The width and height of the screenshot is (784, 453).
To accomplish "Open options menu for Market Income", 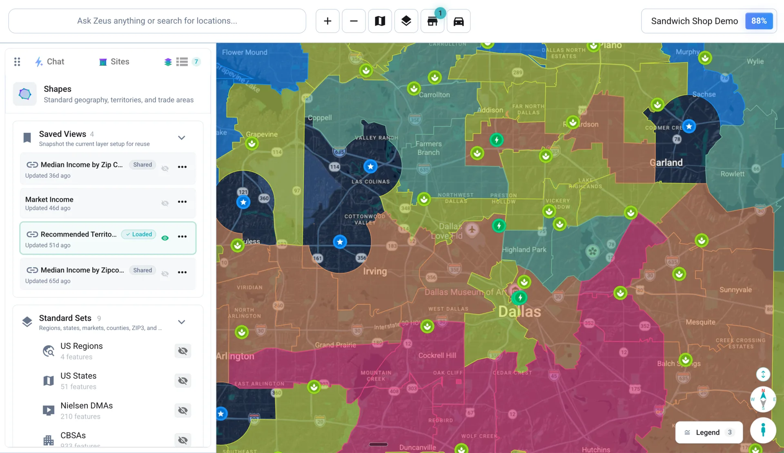I will pyautogui.click(x=182, y=202).
